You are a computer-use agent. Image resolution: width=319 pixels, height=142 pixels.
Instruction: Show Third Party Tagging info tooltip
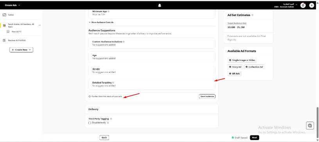tap(111, 119)
